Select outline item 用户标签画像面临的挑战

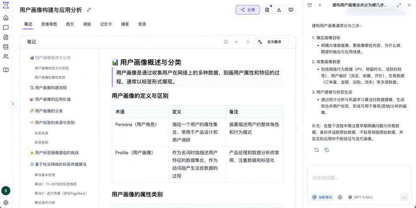click(54, 153)
